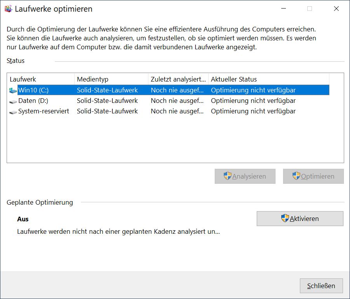Click the Daten (D:) drive icon
The height and width of the screenshot is (299, 350).
(x=13, y=101)
